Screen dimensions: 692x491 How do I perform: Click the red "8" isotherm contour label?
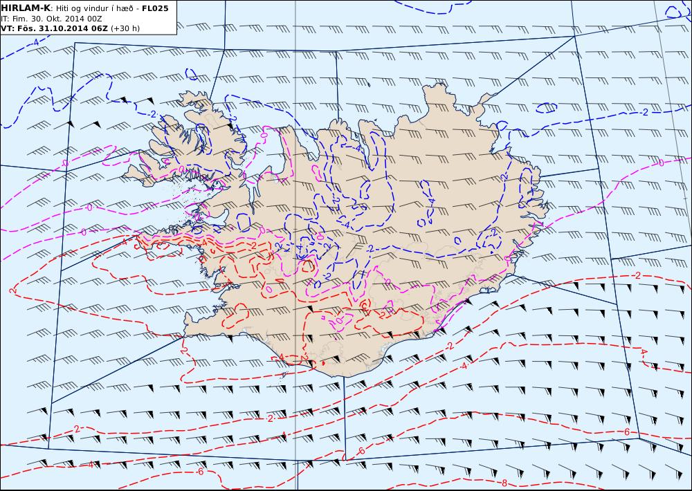pos(504,482)
